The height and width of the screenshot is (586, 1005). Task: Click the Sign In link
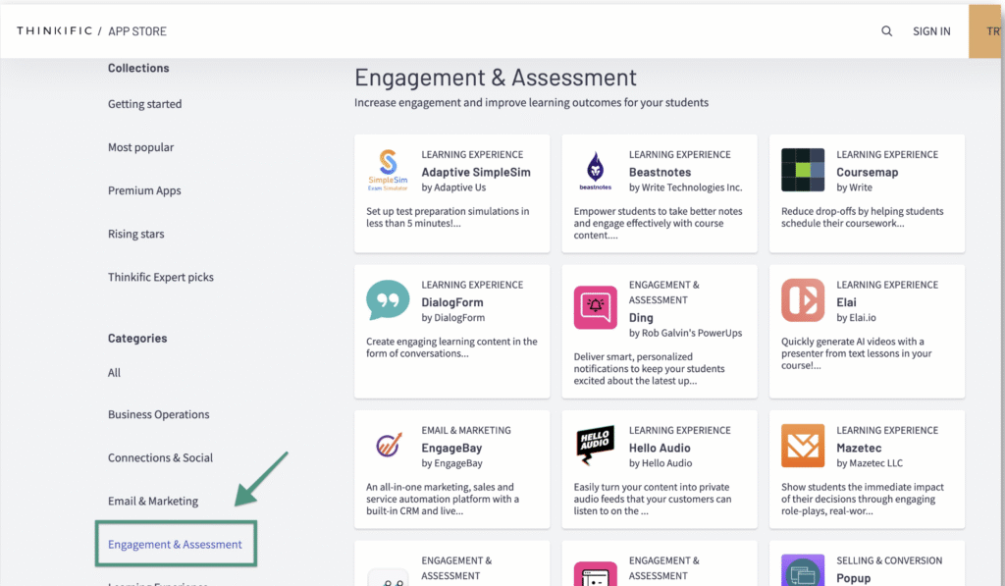tap(931, 30)
